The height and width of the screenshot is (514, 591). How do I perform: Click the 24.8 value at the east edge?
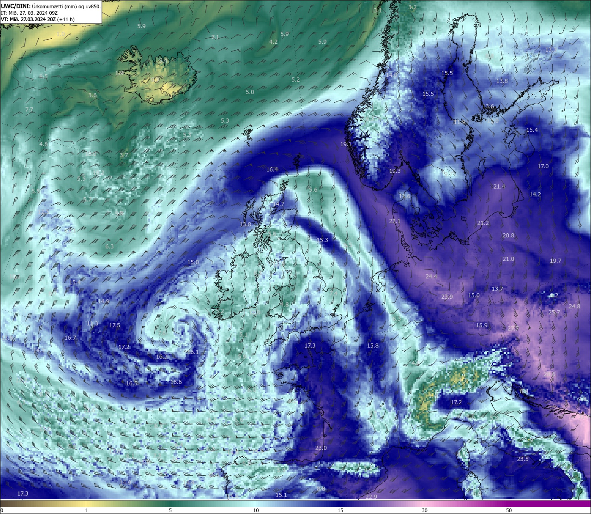574,307
